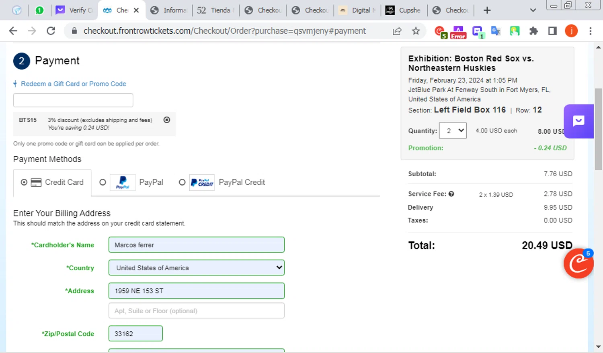Switch to the Cupshe tab

click(404, 10)
